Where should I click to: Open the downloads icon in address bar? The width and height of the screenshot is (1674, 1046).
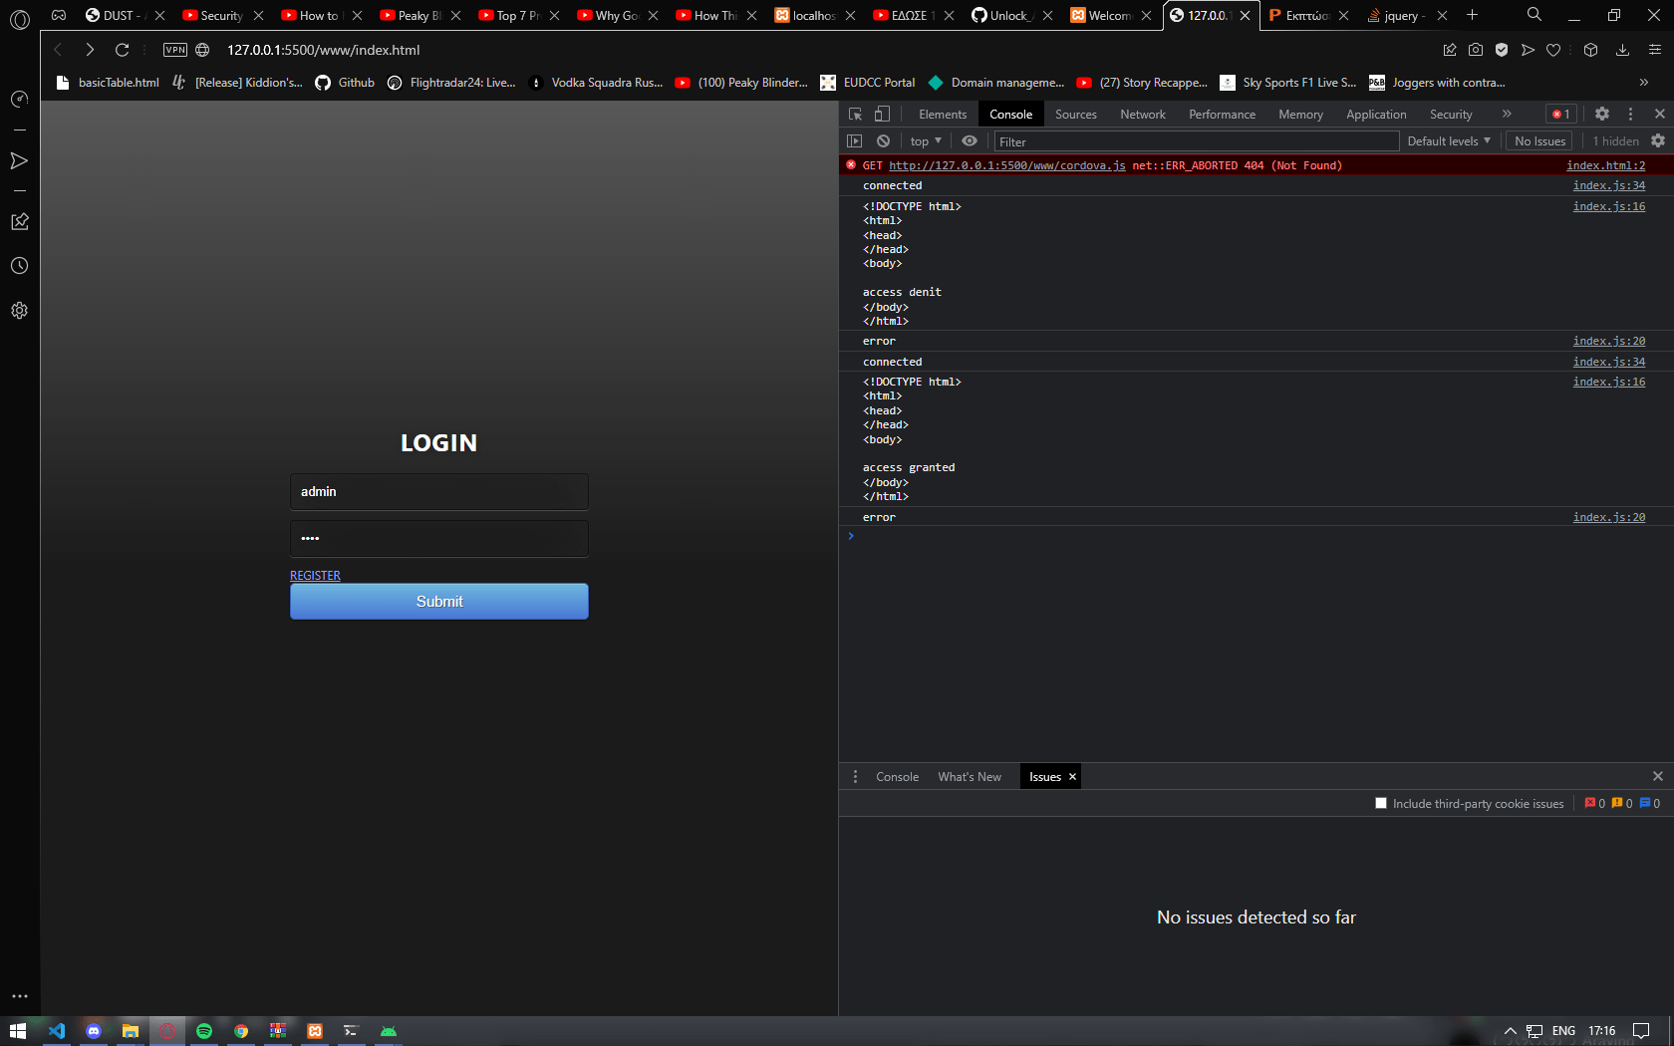point(1623,50)
